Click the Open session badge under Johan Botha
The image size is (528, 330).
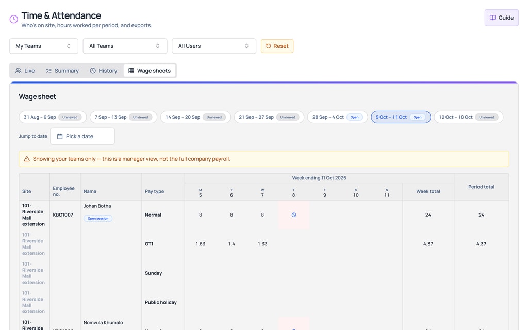tap(98, 219)
